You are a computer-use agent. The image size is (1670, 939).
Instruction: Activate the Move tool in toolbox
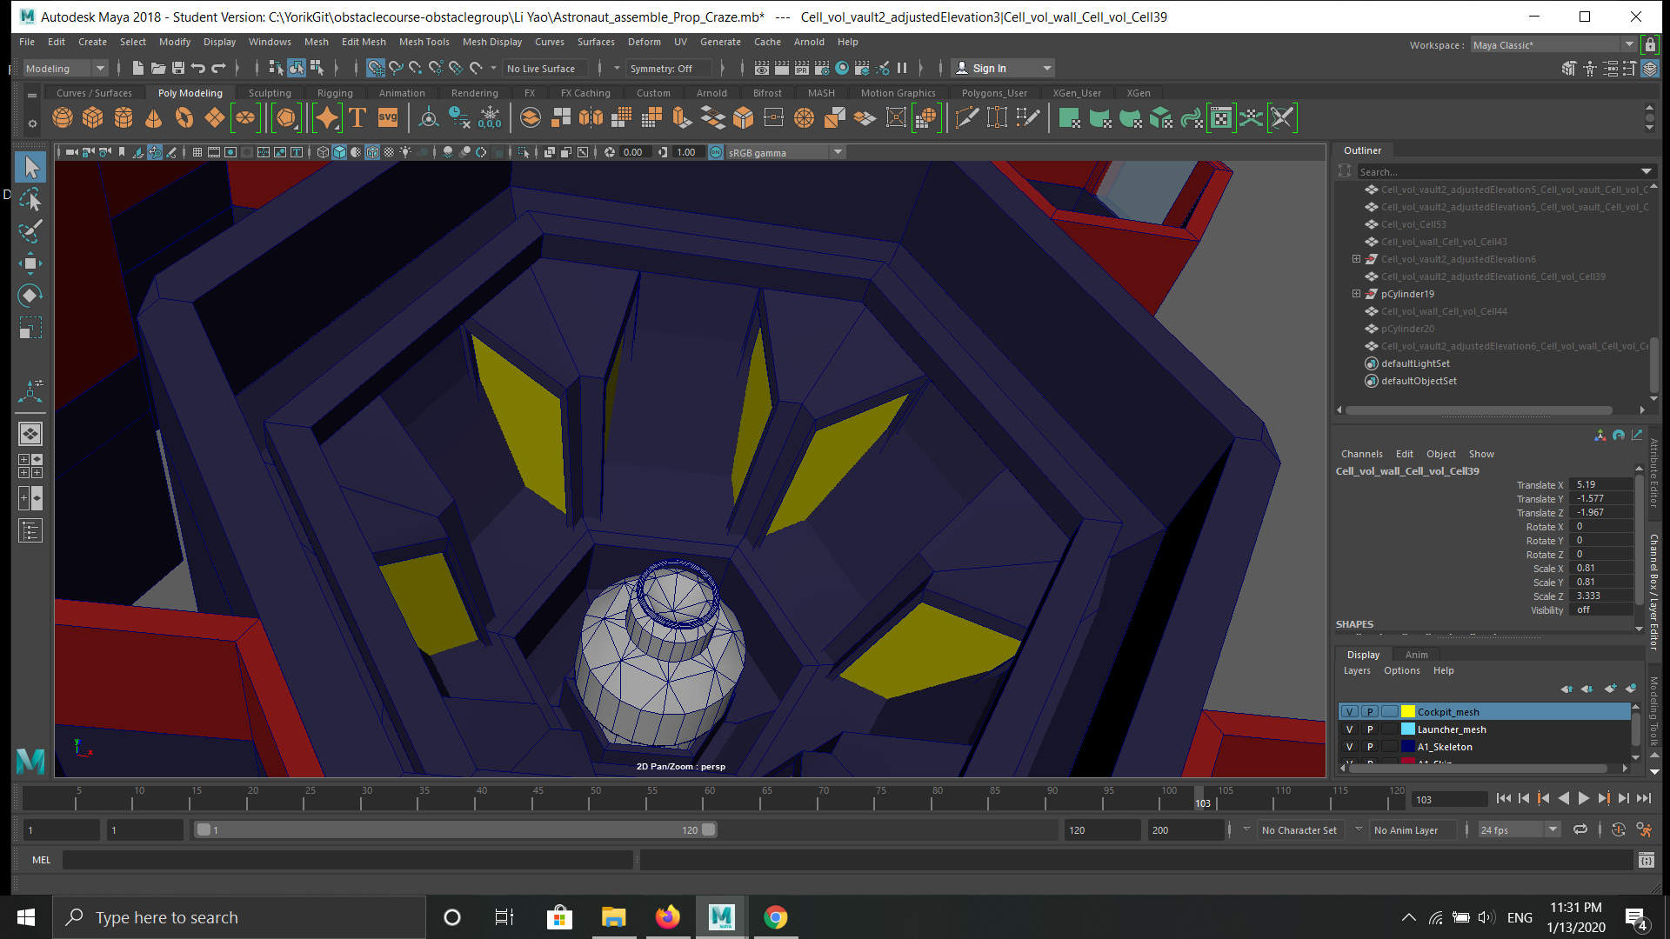click(x=30, y=263)
